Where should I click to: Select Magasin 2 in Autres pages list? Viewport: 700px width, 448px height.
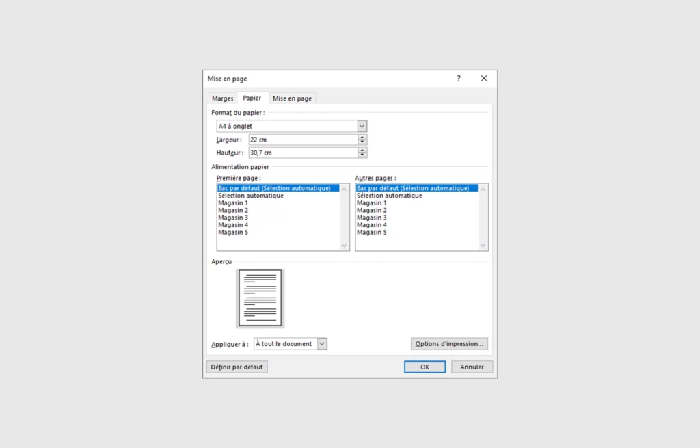click(416, 211)
